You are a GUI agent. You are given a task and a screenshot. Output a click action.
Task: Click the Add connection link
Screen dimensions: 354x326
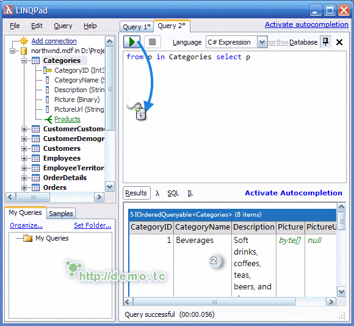pyautogui.click(x=54, y=41)
